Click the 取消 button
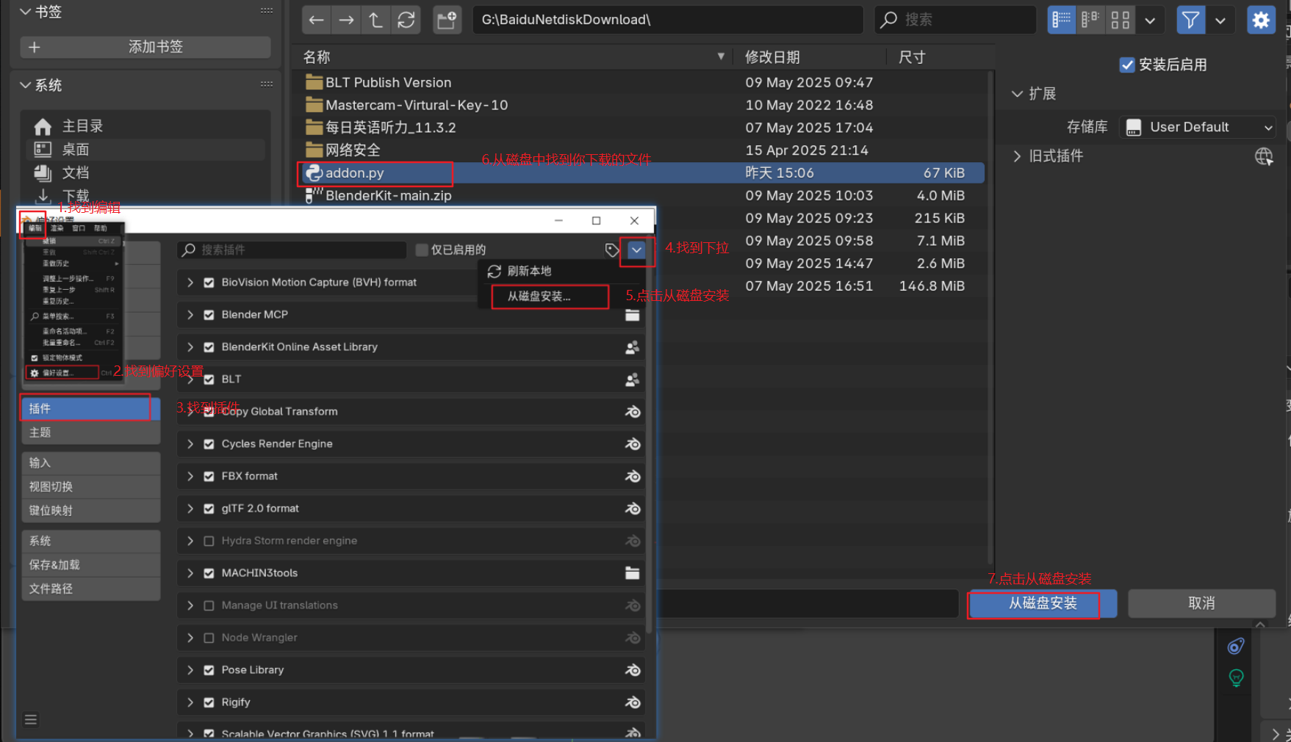 point(1201,603)
